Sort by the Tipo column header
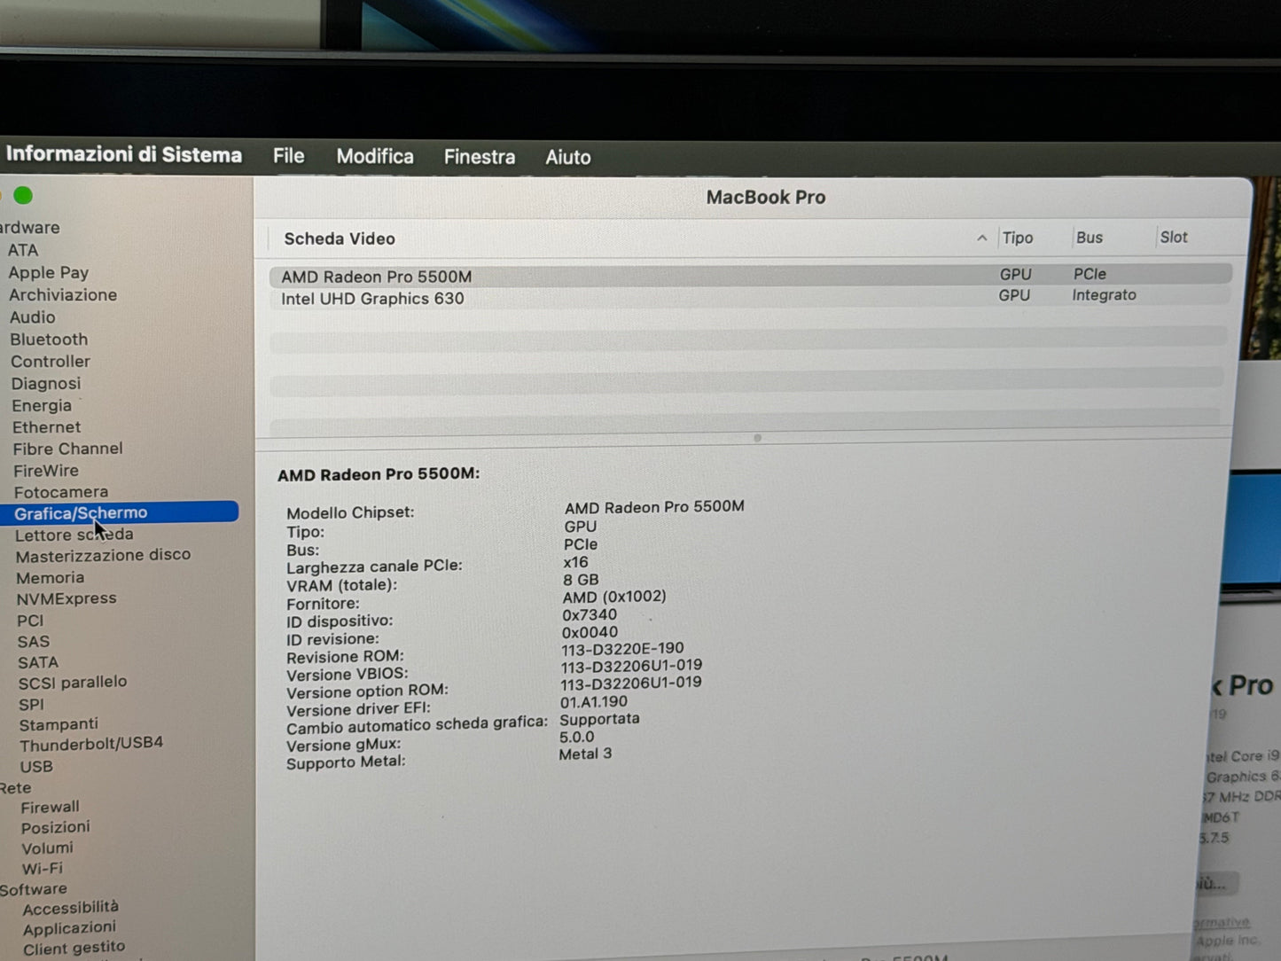This screenshot has height=961, width=1281. (x=1018, y=238)
